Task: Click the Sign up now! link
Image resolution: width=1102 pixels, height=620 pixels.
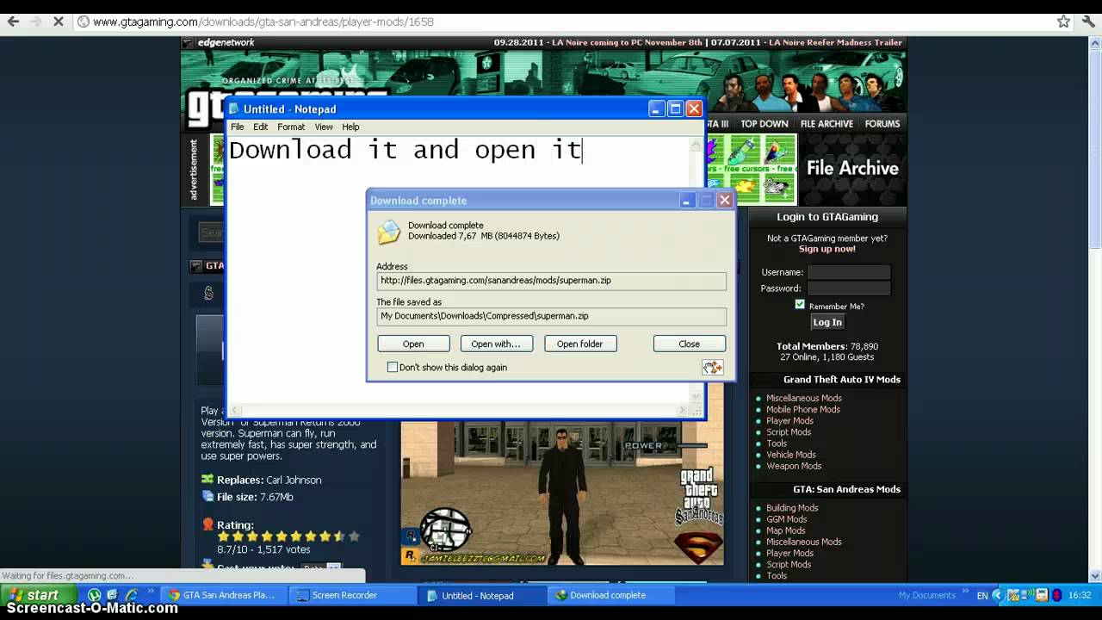Action: [827, 249]
